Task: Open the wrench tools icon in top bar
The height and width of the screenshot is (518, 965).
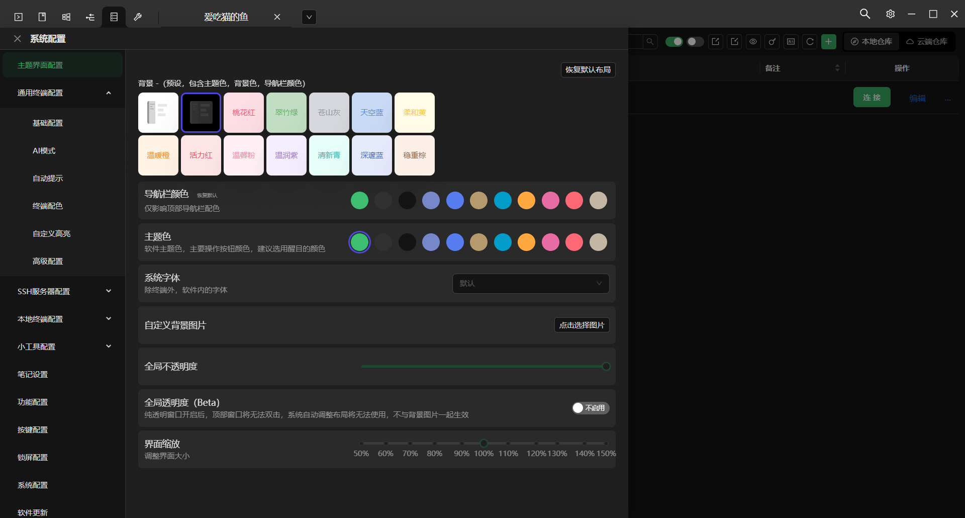Action: (138, 17)
